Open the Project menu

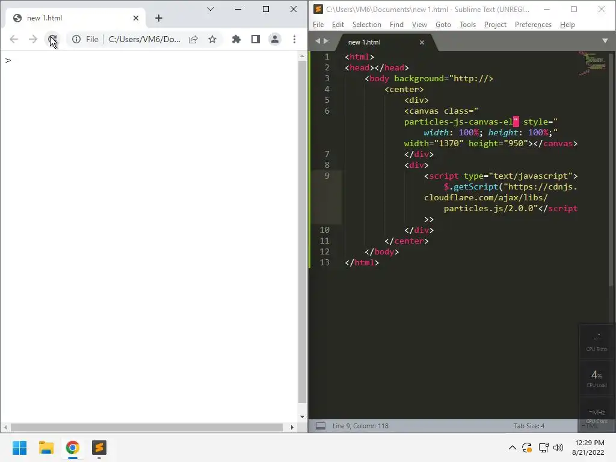(x=495, y=24)
